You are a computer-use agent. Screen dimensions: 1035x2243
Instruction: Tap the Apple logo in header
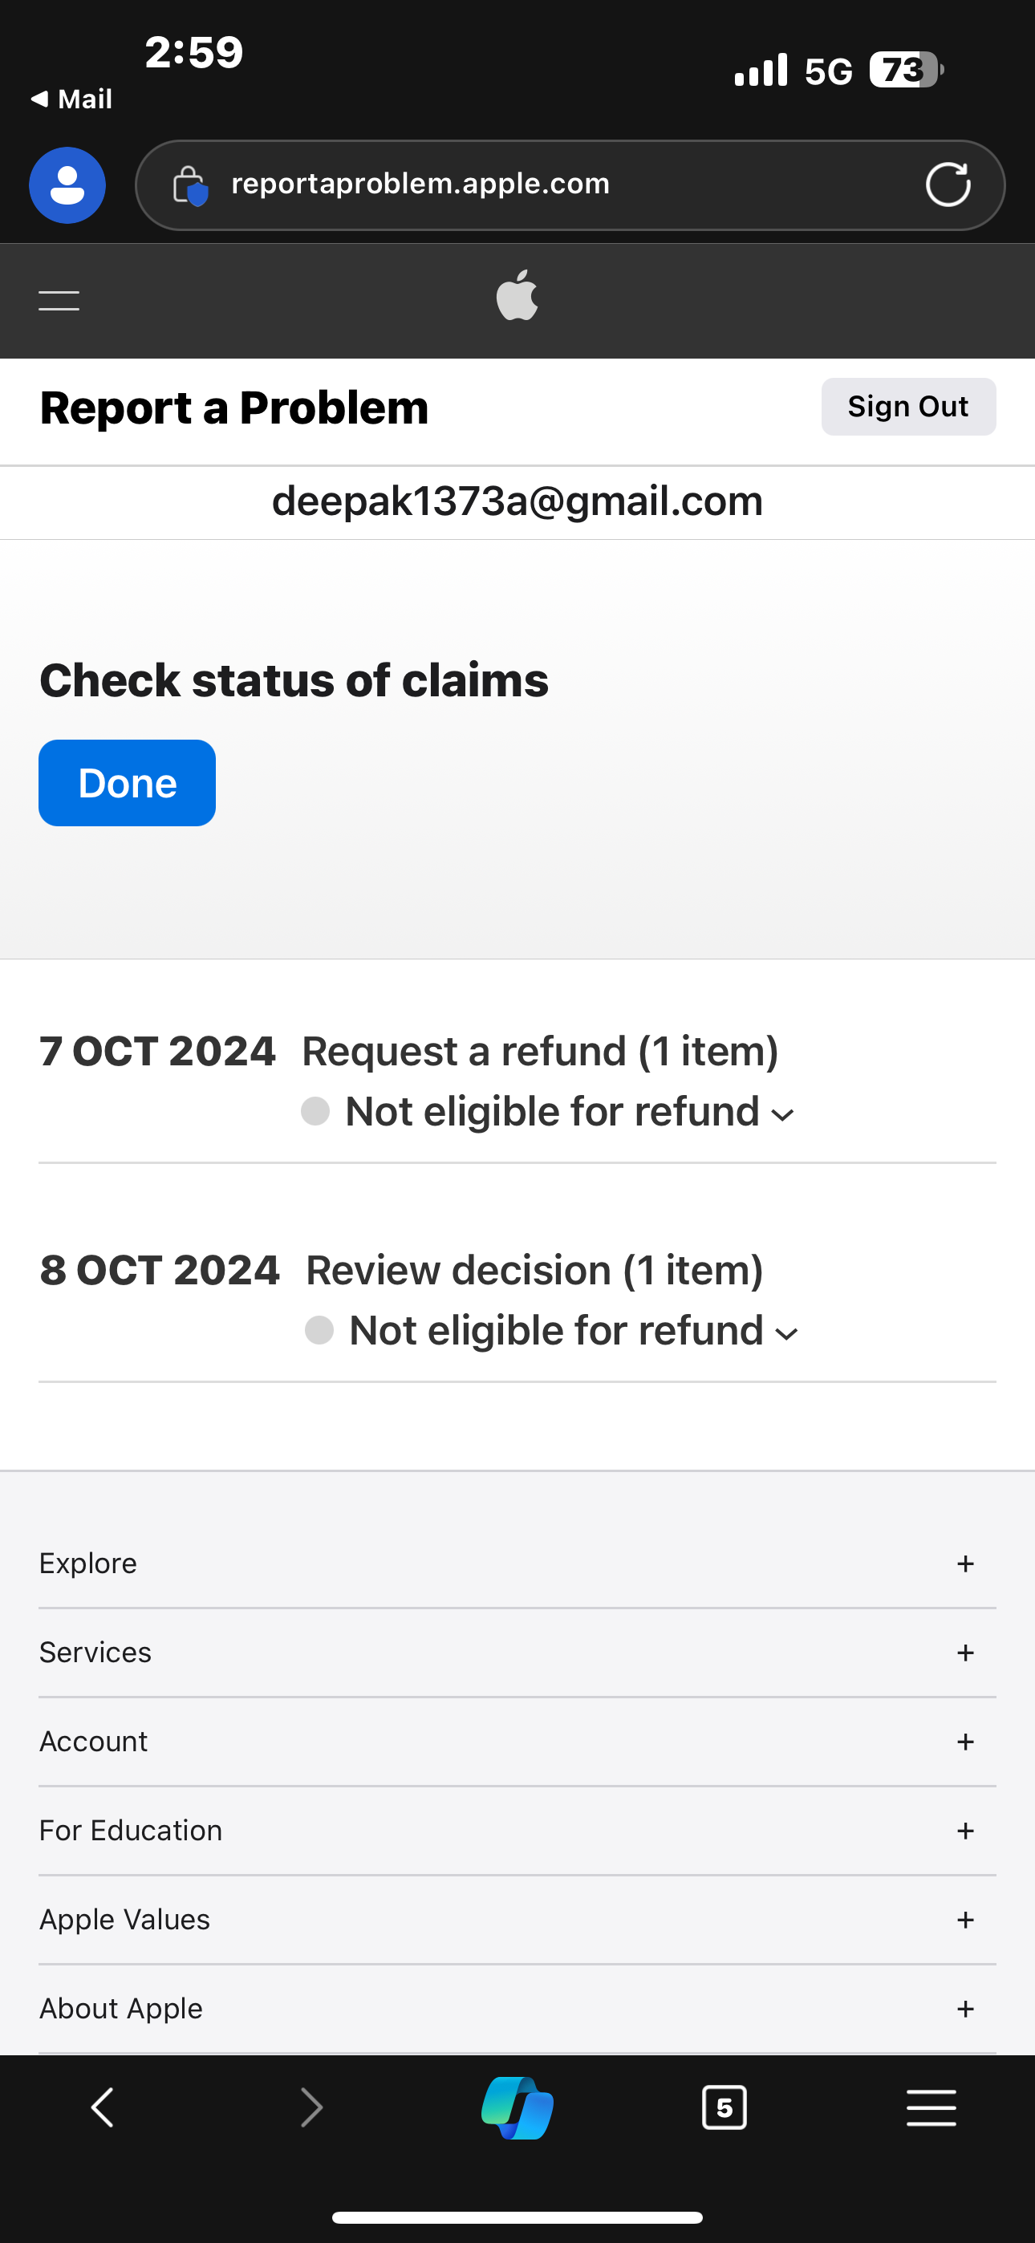[x=517, y=295]
